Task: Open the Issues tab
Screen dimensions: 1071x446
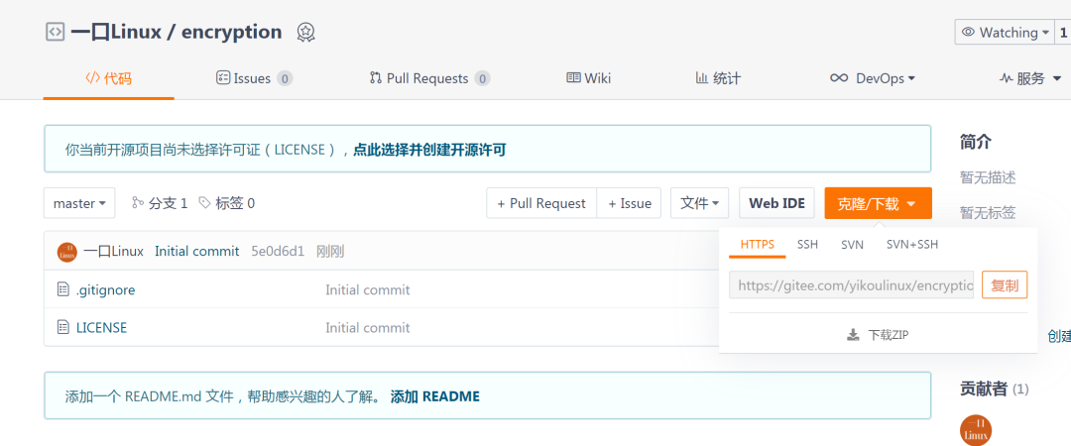Action: pyautogui.click(x=254, y=78)
